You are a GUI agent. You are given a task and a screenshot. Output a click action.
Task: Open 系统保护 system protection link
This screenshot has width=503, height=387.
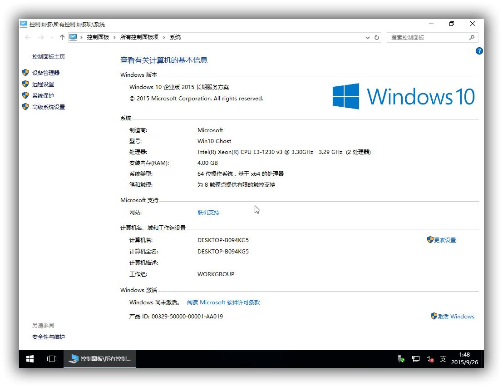tap(43, 96)
